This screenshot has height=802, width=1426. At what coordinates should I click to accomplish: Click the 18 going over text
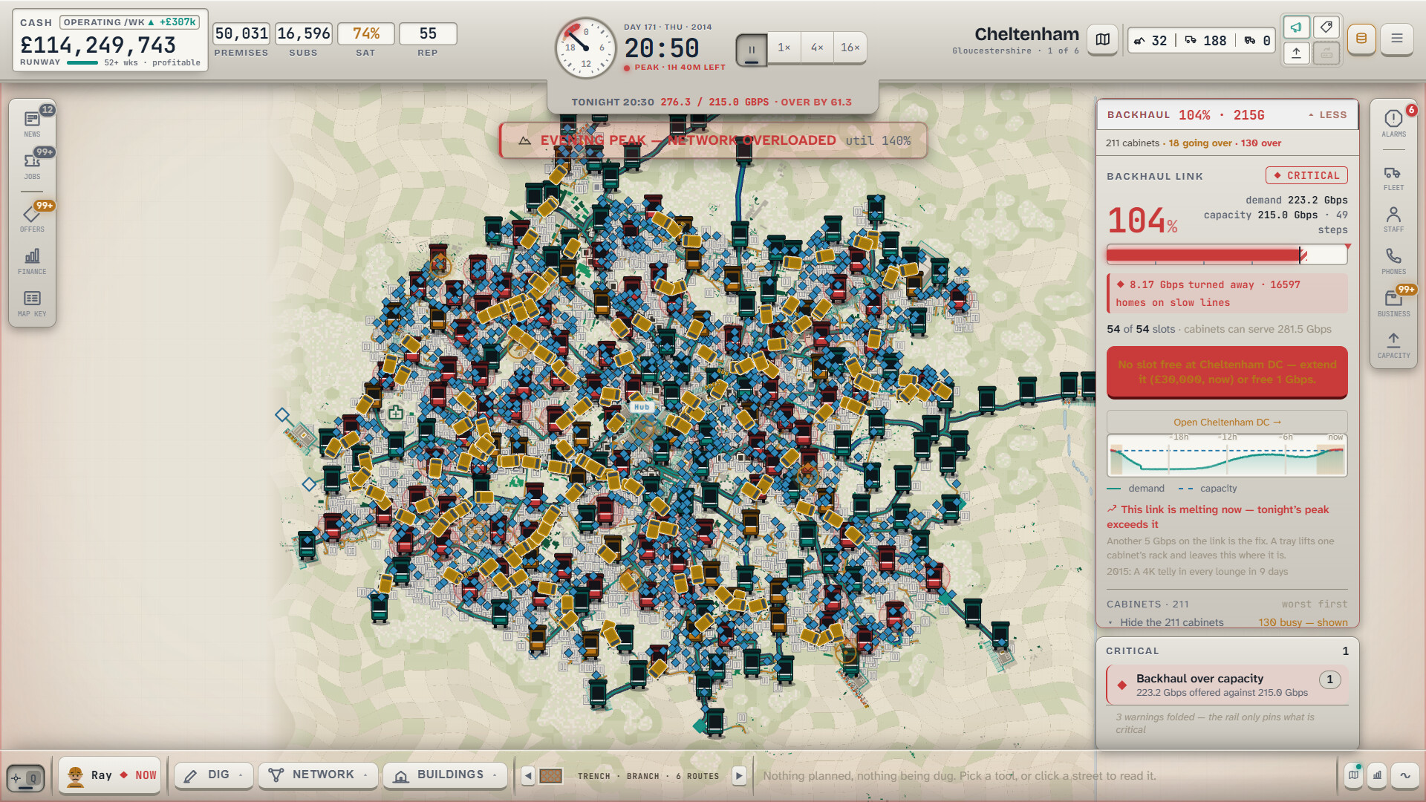point(1200,143)
